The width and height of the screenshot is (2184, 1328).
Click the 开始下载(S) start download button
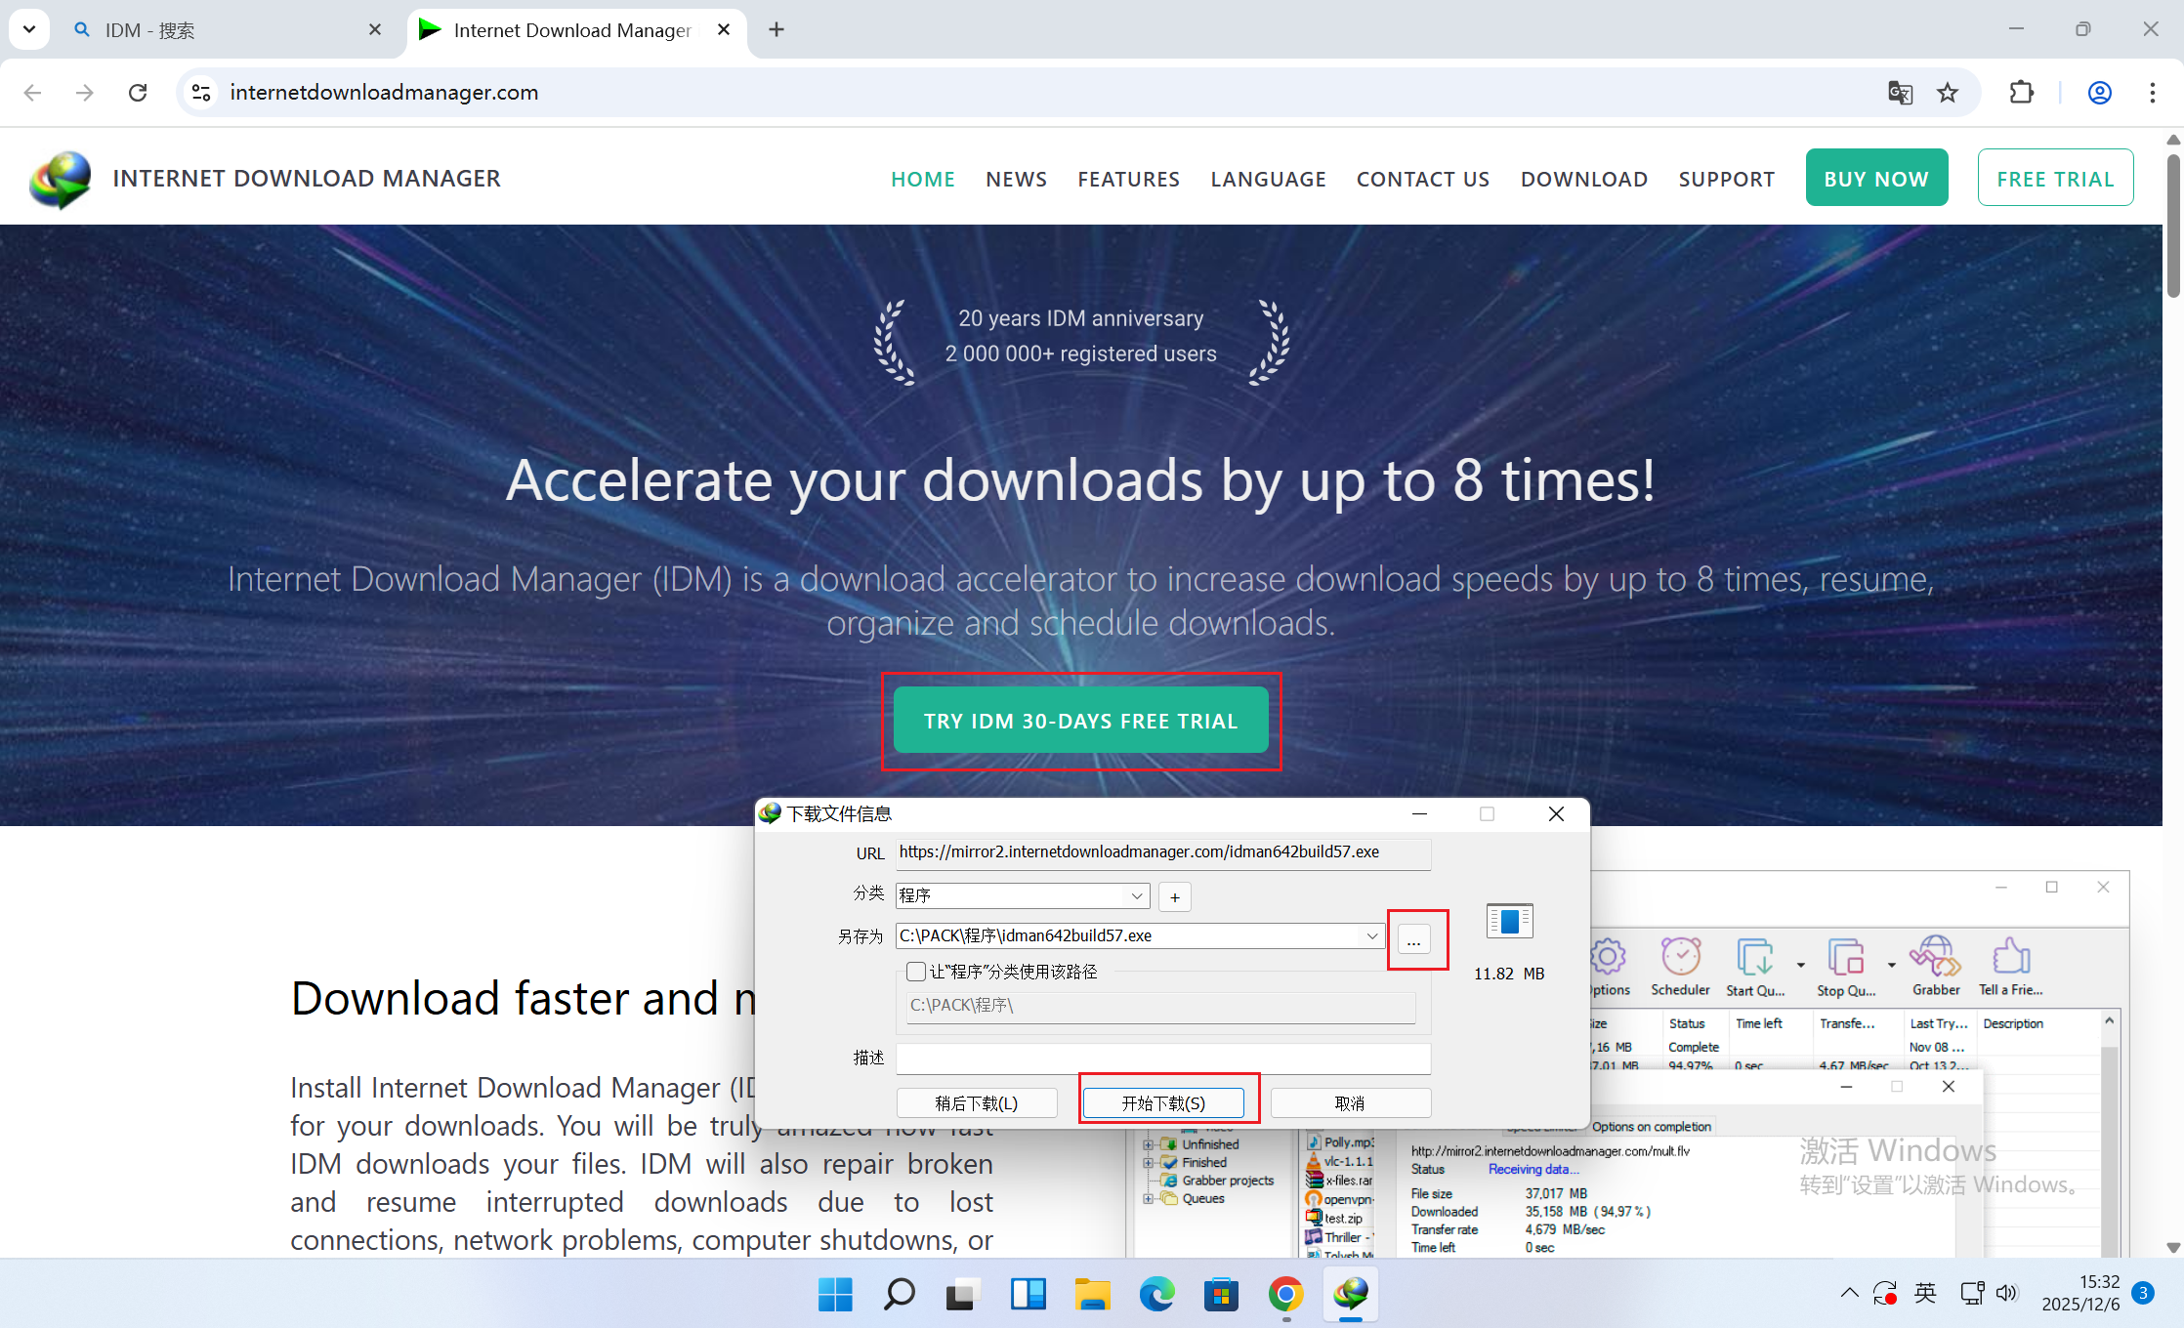click(x=1163, y=1102)
